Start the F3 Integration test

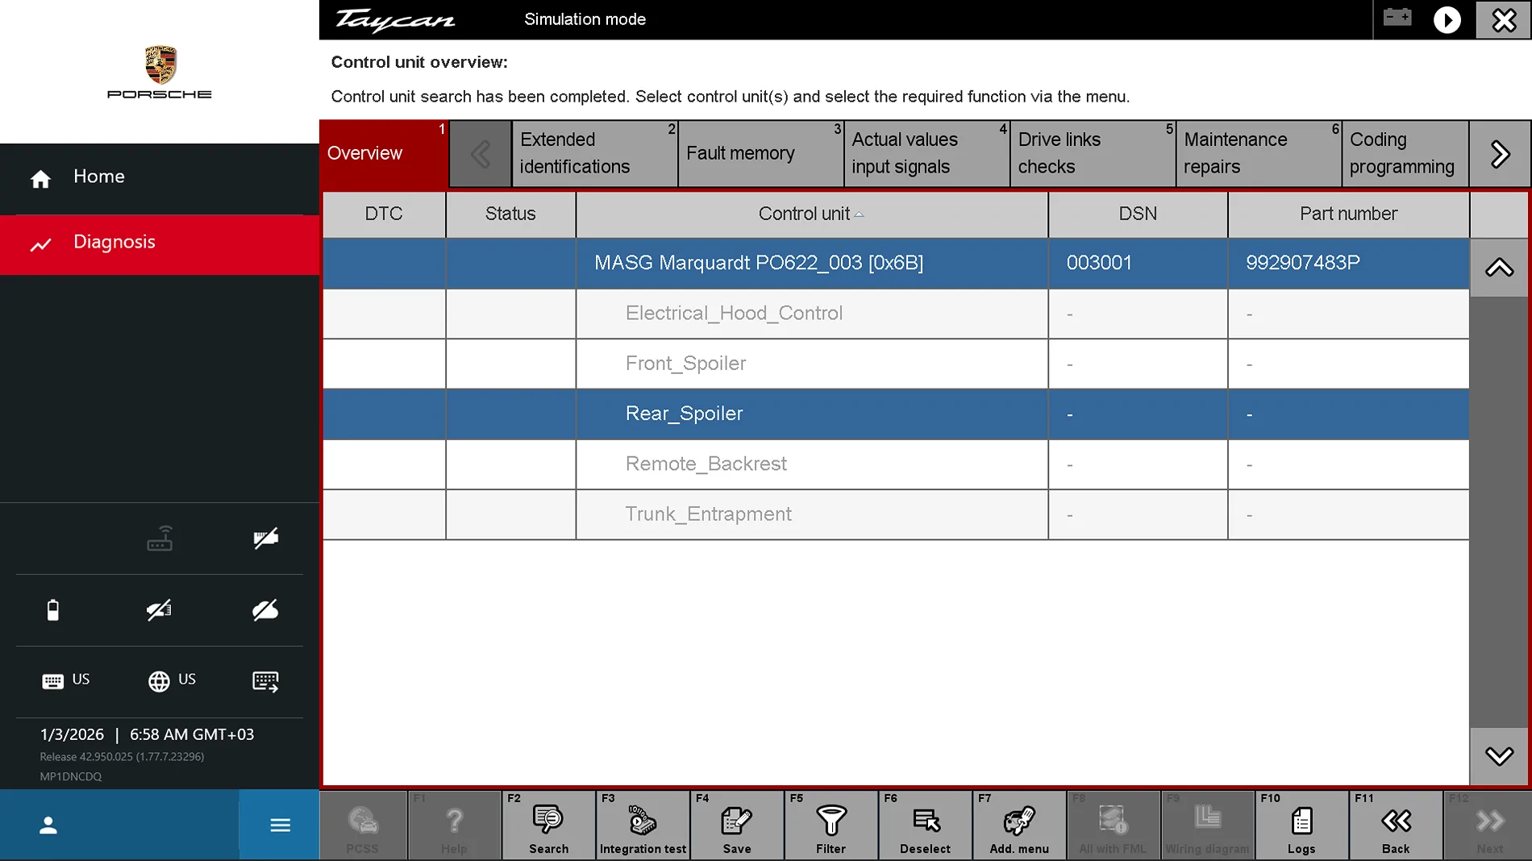(x=643, y=826)
